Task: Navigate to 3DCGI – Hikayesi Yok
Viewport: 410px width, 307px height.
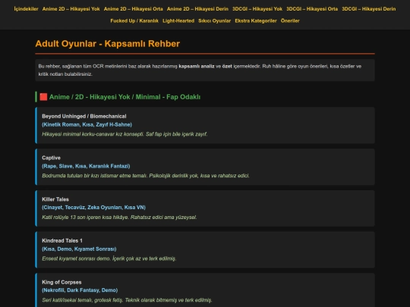Action: (x=257, y=9)
